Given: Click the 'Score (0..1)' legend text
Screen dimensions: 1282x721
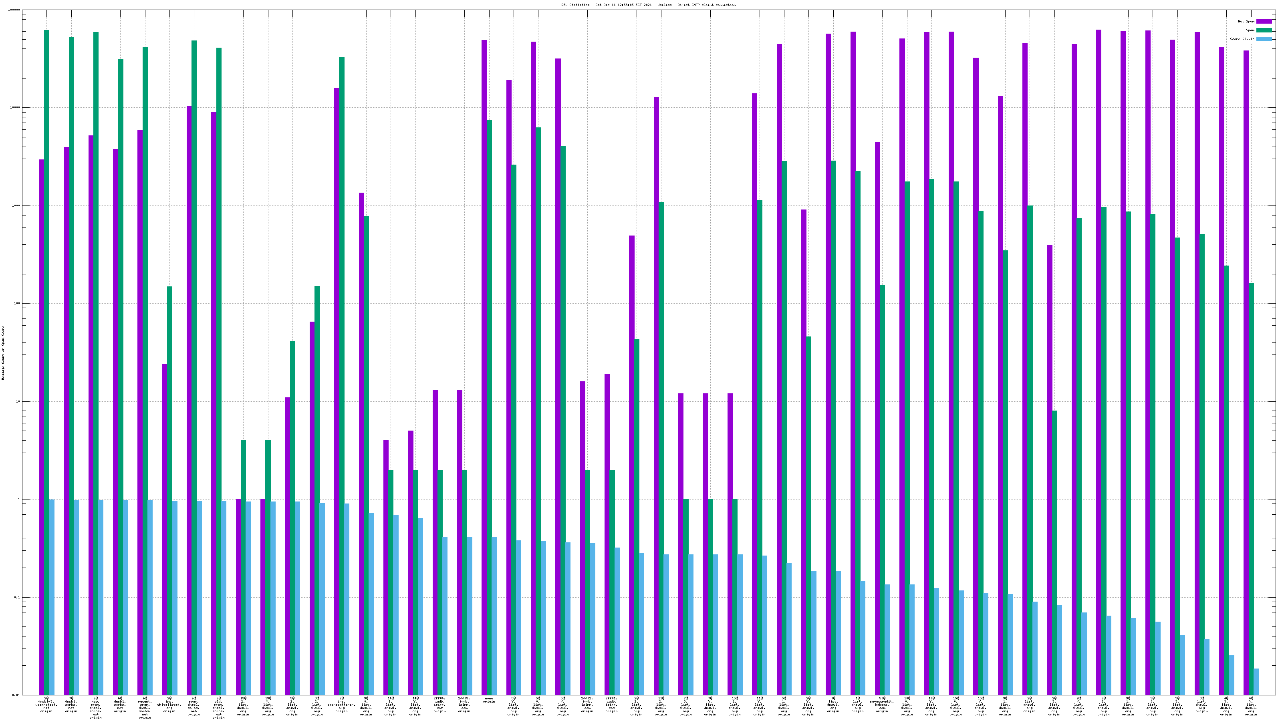Looking at the screenshot, I should point(1242,39).
